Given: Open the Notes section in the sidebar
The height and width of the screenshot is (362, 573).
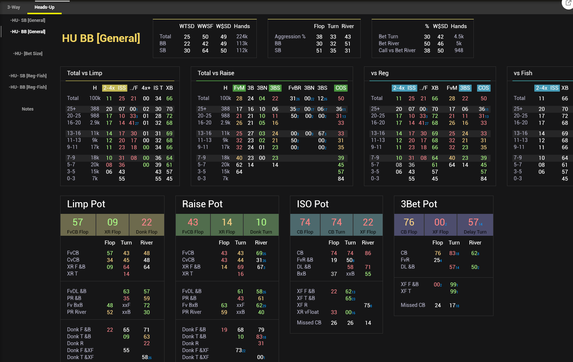Looking at the screenshot, I should click(28, 109).
